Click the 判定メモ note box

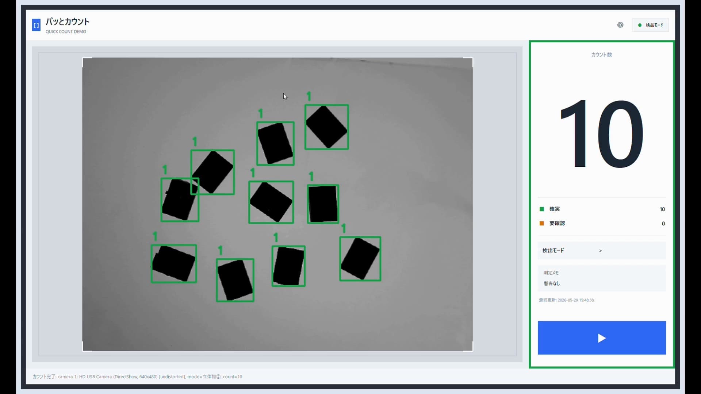[x=602, y=278]
